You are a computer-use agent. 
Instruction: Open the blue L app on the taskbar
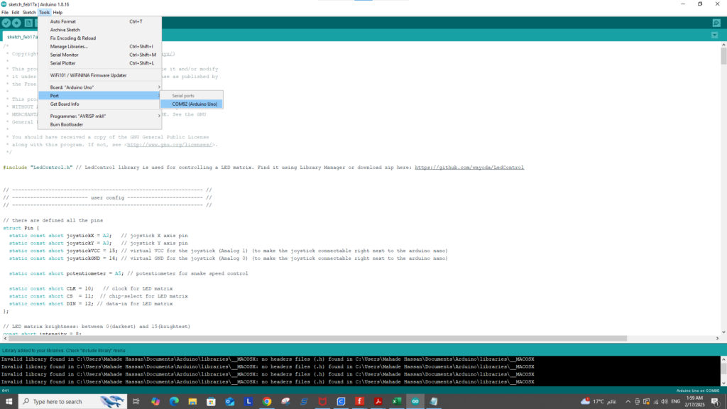[x=248, y=402]
